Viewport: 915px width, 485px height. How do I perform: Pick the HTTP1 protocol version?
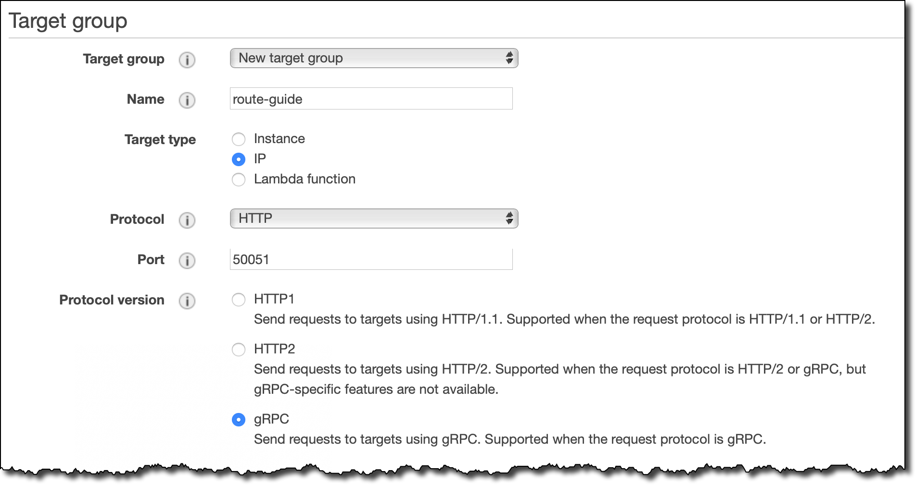(239, 300)
